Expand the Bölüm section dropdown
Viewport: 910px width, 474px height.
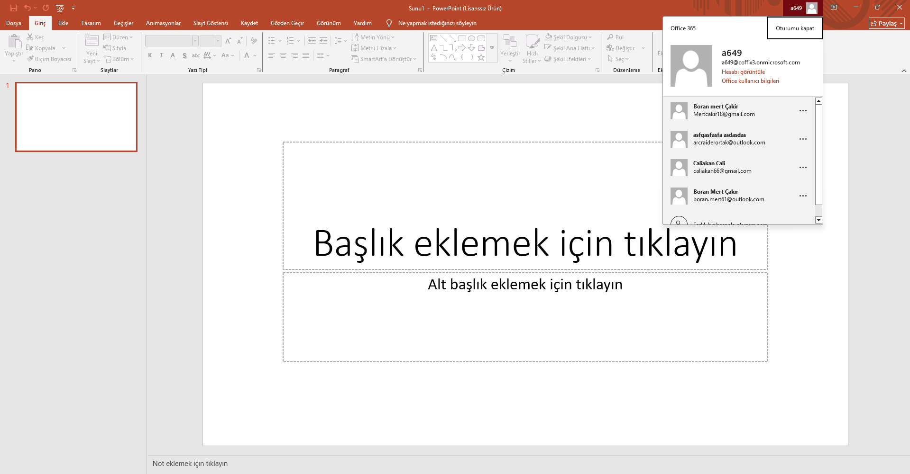(119, 59)
